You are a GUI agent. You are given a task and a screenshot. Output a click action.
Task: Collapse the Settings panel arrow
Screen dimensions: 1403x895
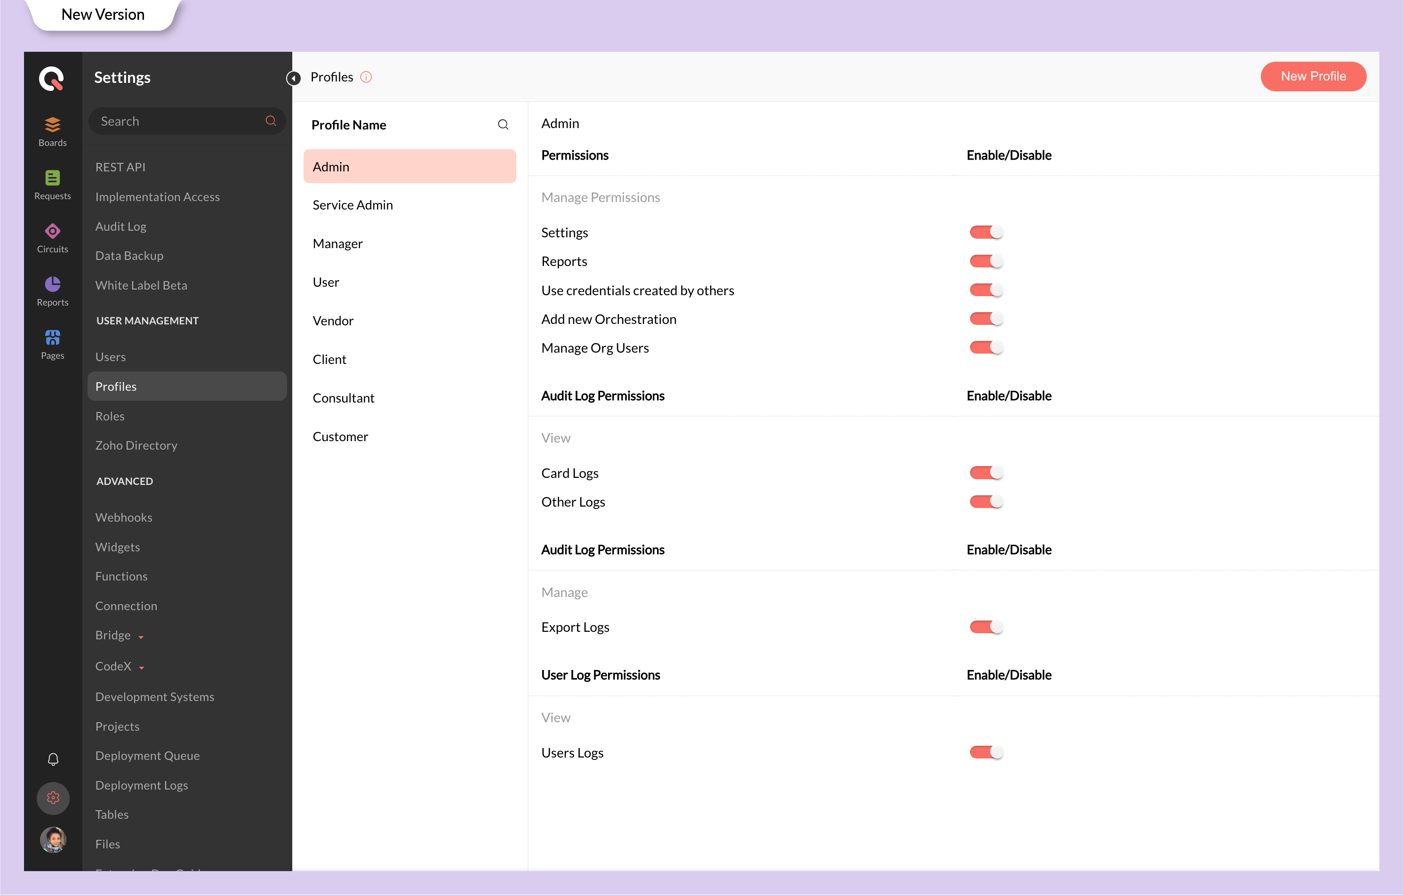(x=294, y=78)
